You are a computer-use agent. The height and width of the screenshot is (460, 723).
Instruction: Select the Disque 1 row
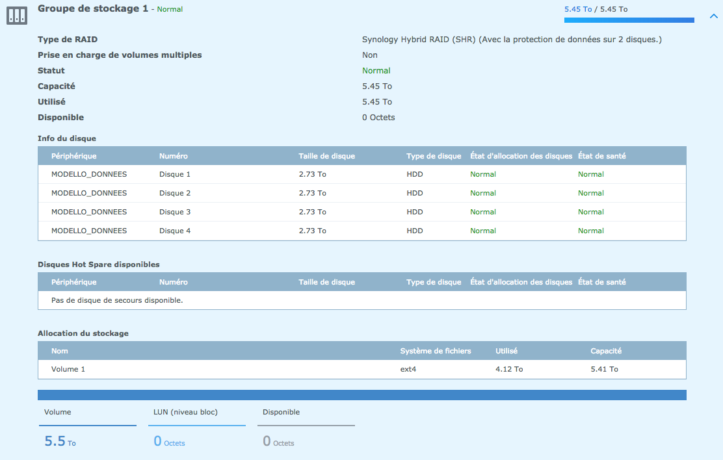362,174
